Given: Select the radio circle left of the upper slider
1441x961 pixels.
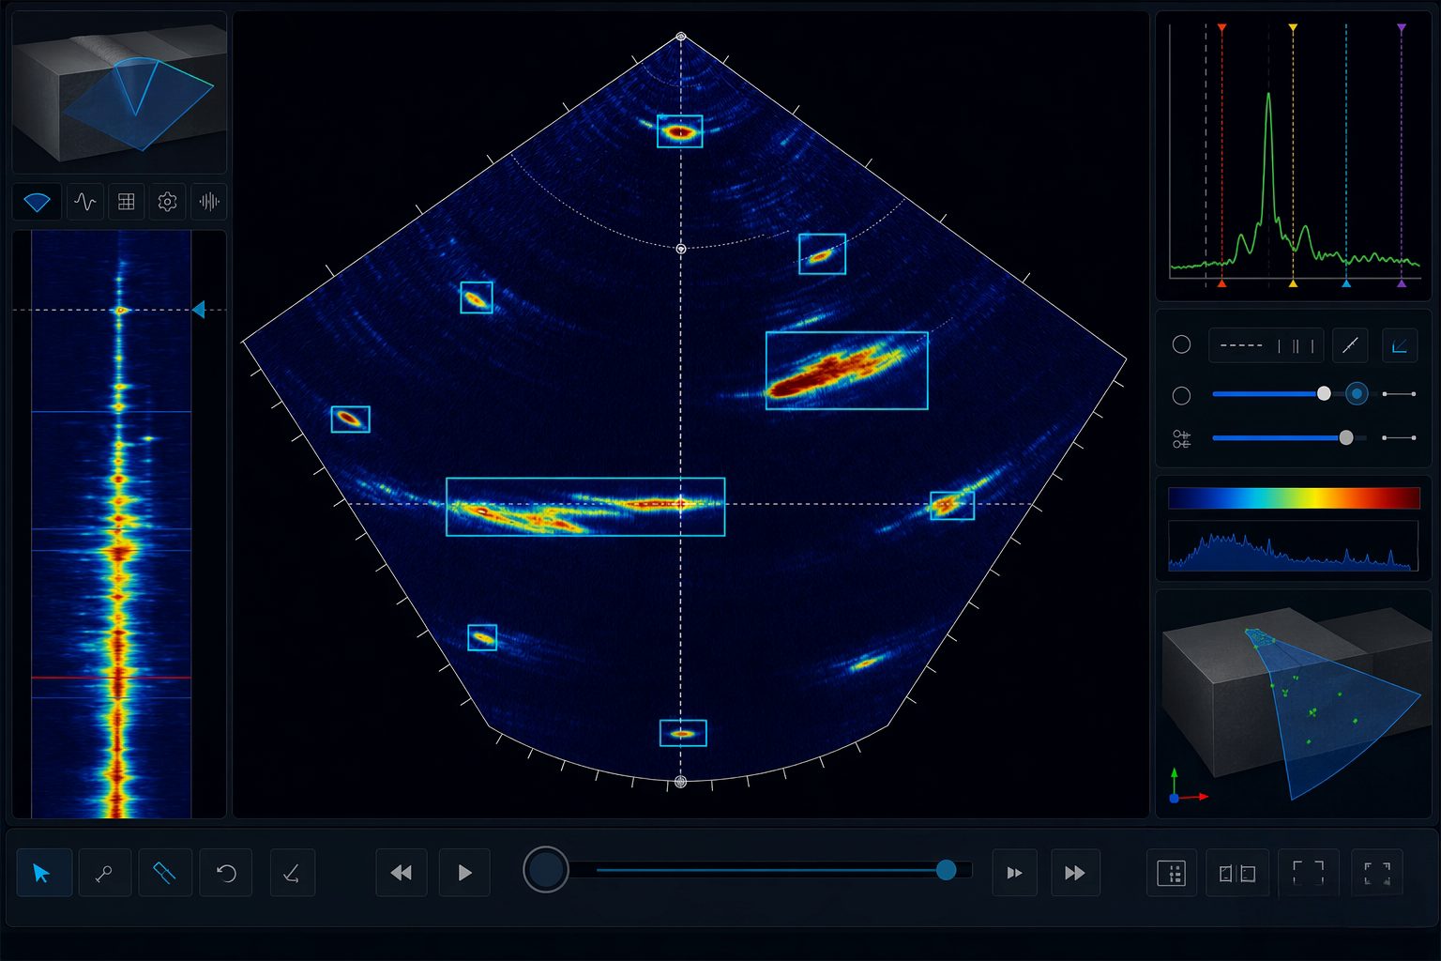Looking at the screenshot, I should point(1182,395).
